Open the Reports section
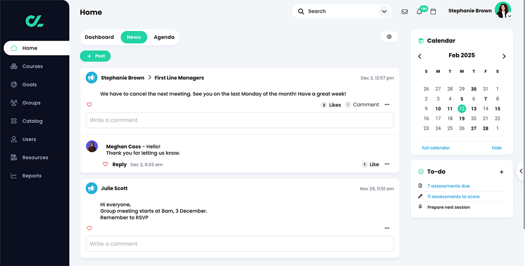The image size is (525, 266). (32, 175)
